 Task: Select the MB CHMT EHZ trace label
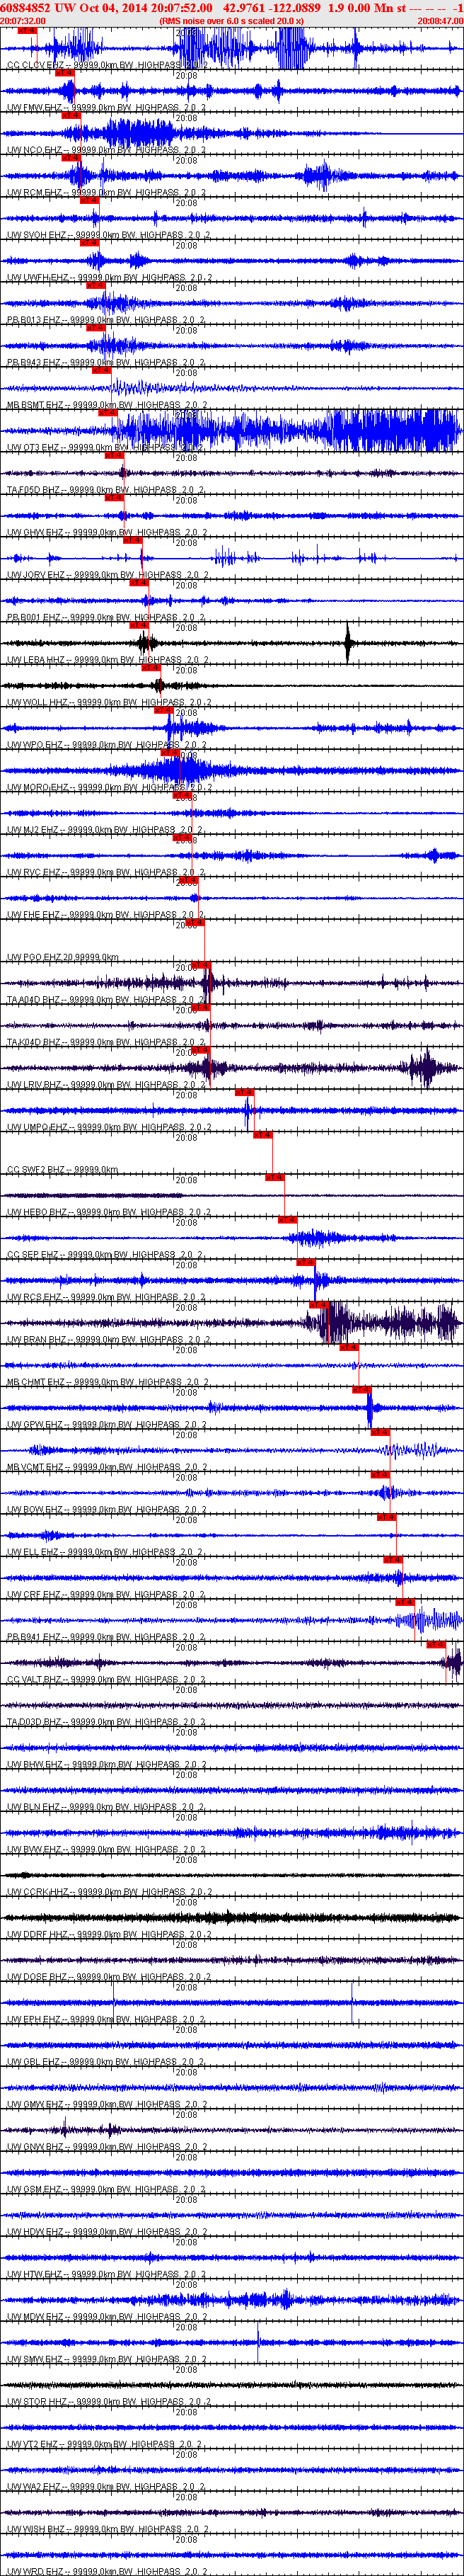pos(109,1382)
